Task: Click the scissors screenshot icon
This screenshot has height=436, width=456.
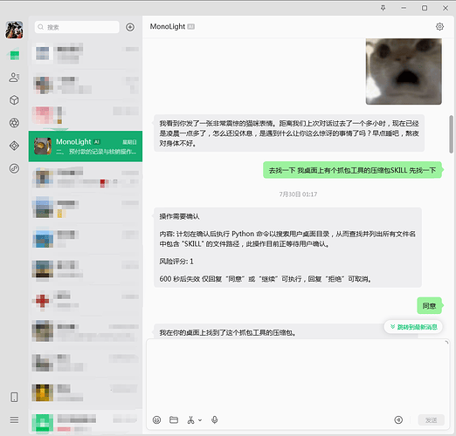Action: click(190, 419)
